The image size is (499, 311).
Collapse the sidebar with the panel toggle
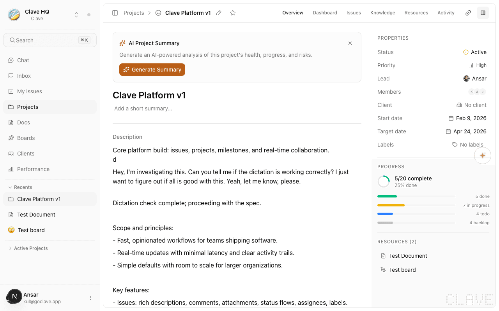115,12
